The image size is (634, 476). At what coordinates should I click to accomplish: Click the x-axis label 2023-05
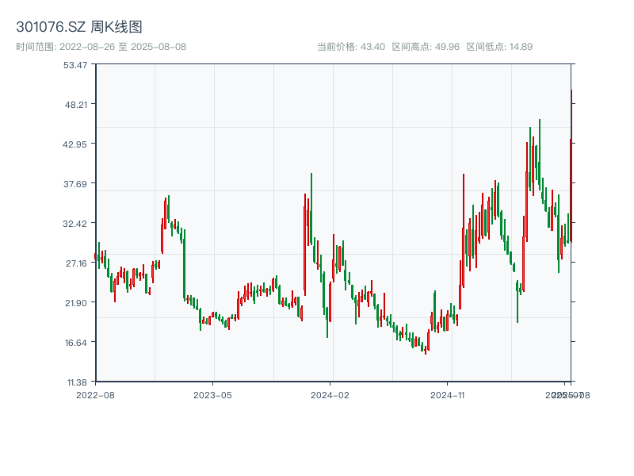point(212,395)
